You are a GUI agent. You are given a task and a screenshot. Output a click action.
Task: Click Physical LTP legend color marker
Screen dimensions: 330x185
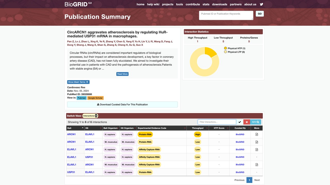[x=226, y=52]
